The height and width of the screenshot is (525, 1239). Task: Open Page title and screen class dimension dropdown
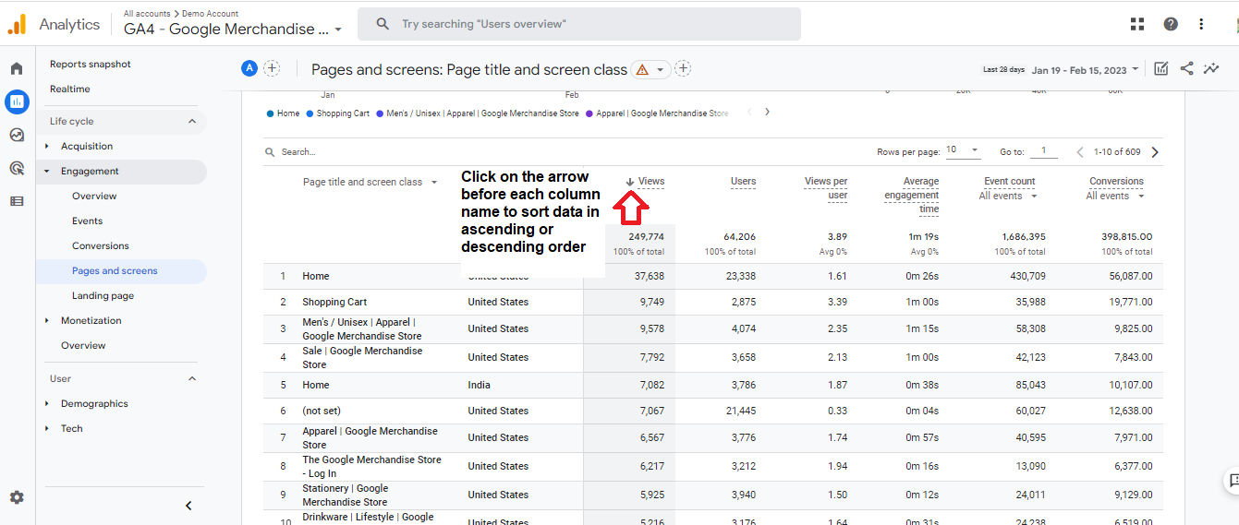point(370,182)
